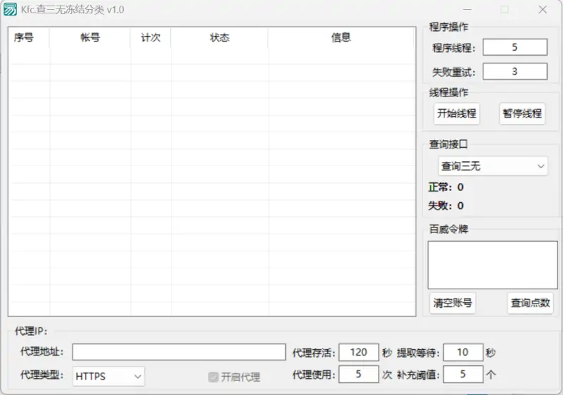Focus the 补充阈值 input field
This screenshot has height=395, width=563.
coord(462,375)
